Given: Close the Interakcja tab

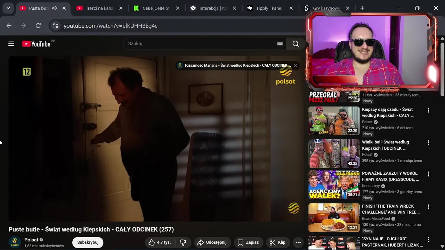Looking at the screenshot, I should tap(234, 8).
